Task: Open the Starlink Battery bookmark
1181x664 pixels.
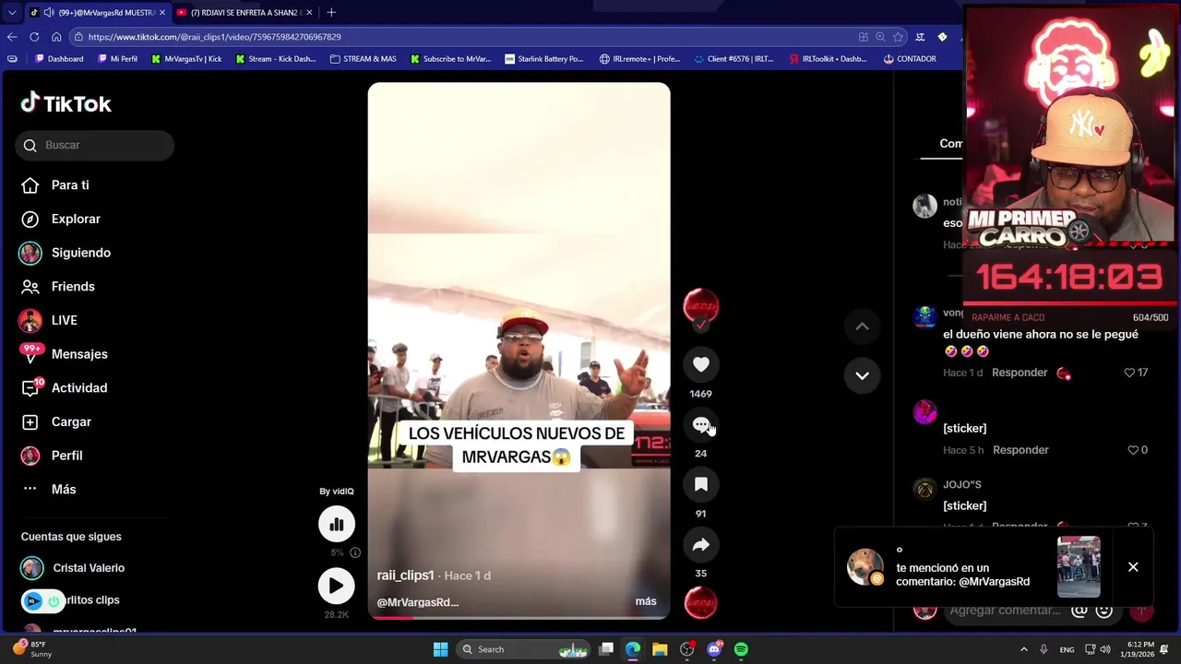Action: (x=544, y=59)
